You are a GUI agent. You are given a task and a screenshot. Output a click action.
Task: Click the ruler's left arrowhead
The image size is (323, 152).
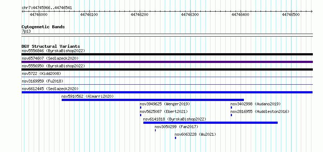coord(23,11)
